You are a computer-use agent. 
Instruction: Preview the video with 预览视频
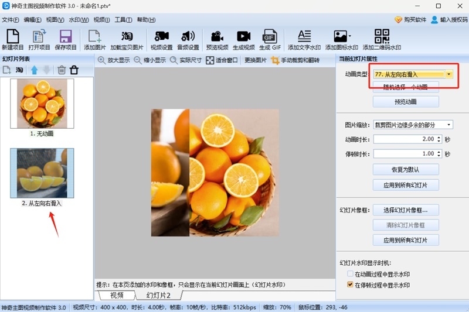coord(217,39)
